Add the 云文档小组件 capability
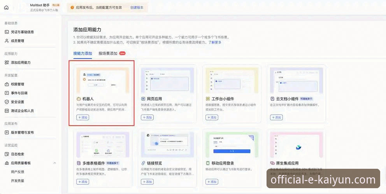Viewport: 386px width, 194px height. point(276,118)
